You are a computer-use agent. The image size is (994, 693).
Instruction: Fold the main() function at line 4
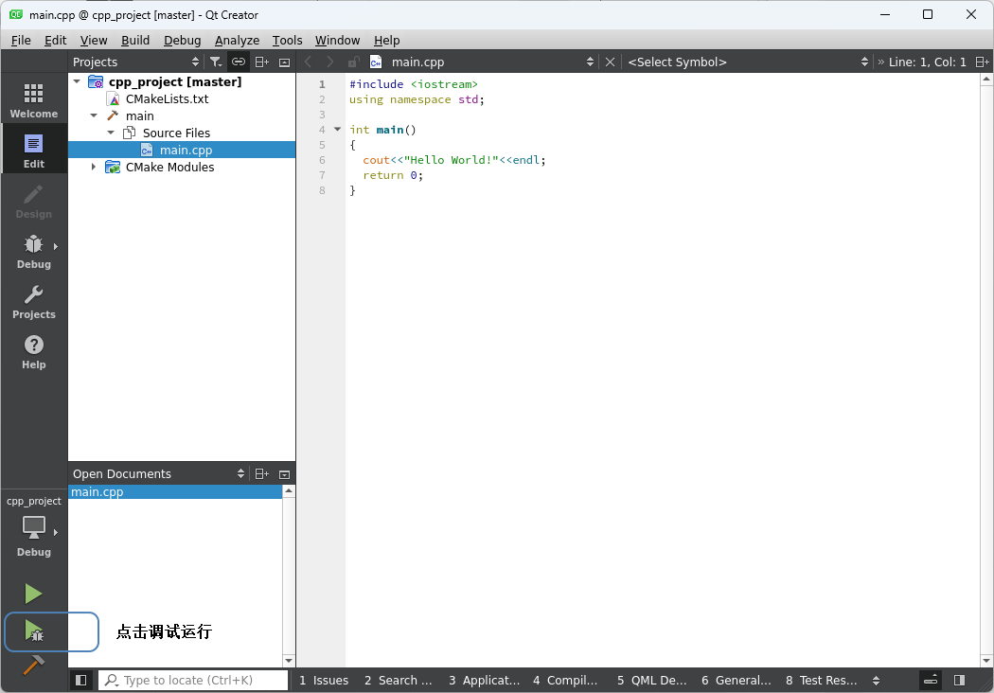coord(337,130)
